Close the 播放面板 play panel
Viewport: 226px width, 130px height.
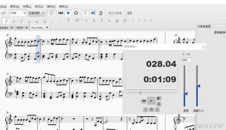click(x=204, y=47)
